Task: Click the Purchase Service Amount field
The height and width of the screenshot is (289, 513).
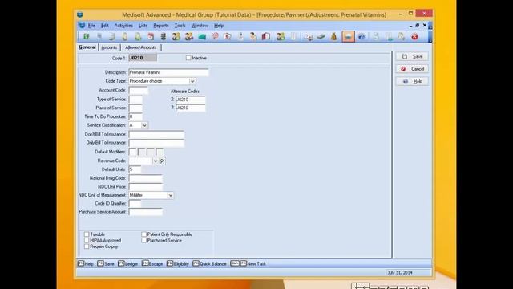Action: tap(146, 212)
